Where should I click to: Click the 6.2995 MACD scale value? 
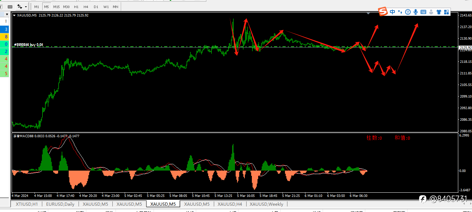(x=465, y=135)
